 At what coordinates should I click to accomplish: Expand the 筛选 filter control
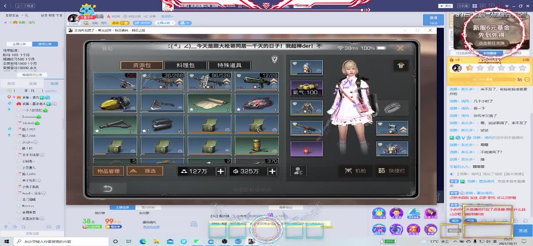[144, 171]
